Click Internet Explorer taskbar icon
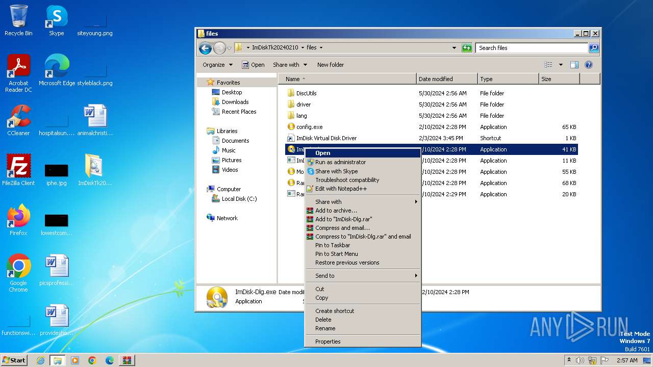Viewport: 653px width, 367px height. [41, 360]
